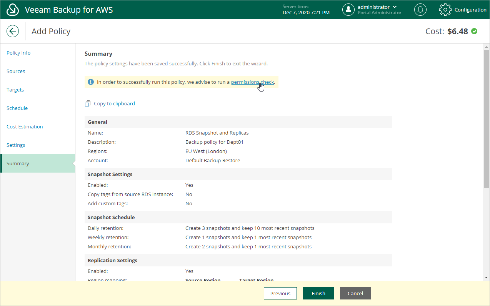Viewport: 490px width, 306px height.
Task: Open the notifications bell
Action: (x=420, y=10)
